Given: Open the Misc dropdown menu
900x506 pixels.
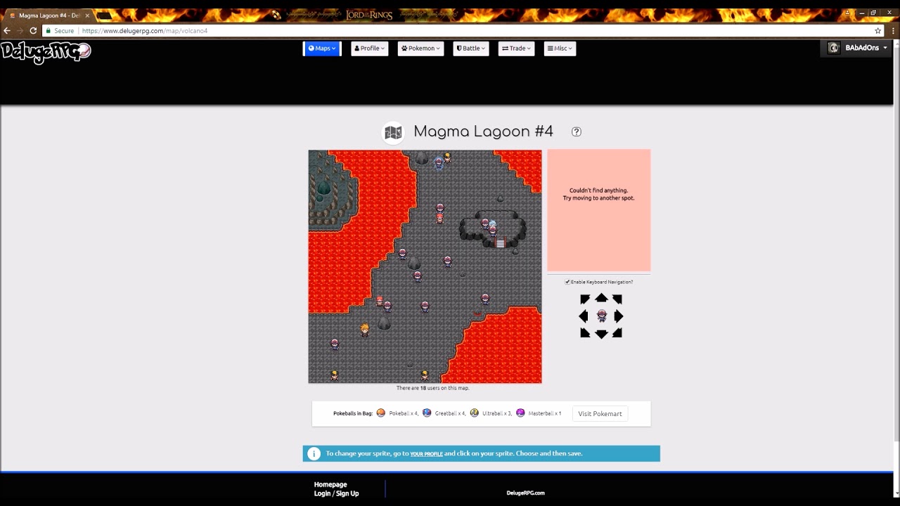Looking at the screenshot, I should click(560, 48).
